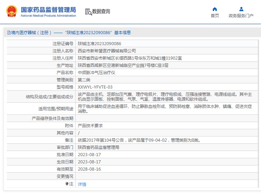This screenshot has height=193, width=261.
Task: Click the 有效期至 date 2028-08-16
Action: 89,169
